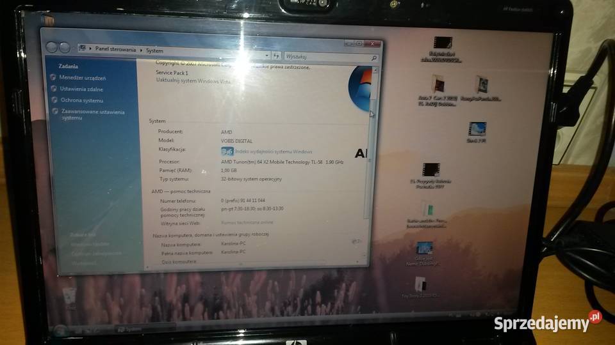
Task: Click the Recycle Bin icon on desktop
Action: click(70, 298)
